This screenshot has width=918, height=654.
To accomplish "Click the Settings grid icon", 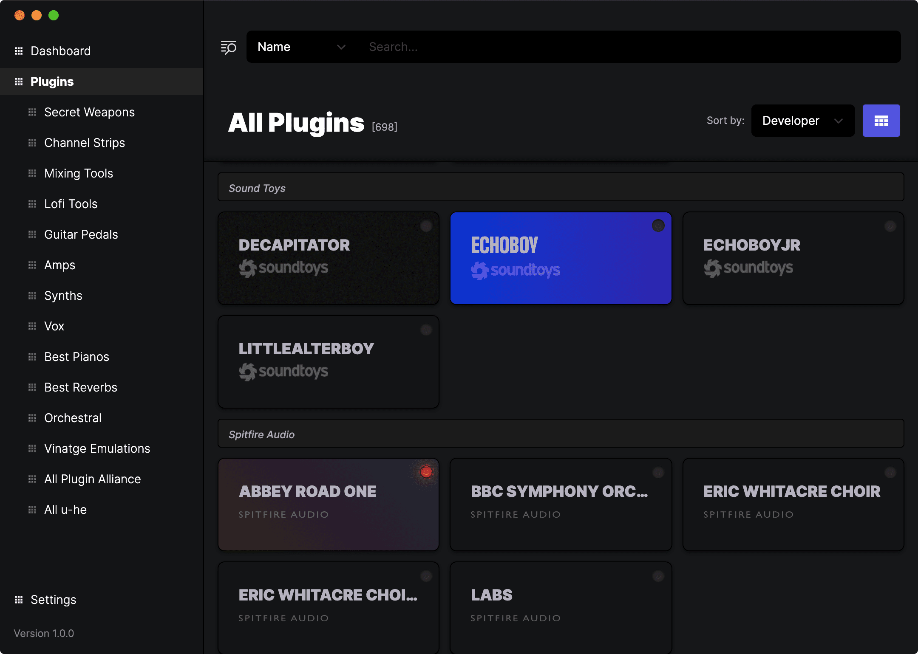I will coord(19,600).
